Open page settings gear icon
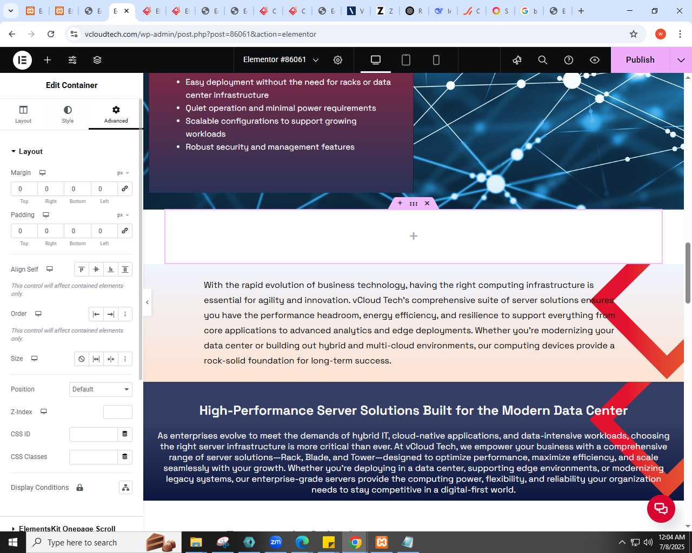The image size is (692, 553). pyautogui.click(x=338, y=60)
